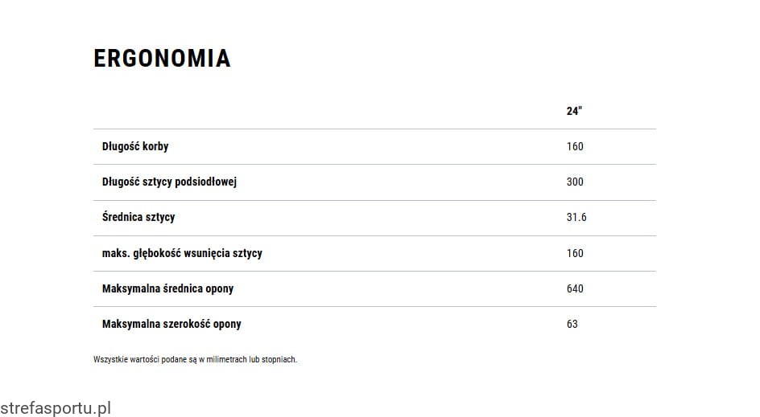Click the Długość korby row label

tap(135, 146)
